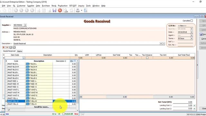Click the -A- match option in lookup
This screenshot has width=206, height=116.
coord(59,114)
